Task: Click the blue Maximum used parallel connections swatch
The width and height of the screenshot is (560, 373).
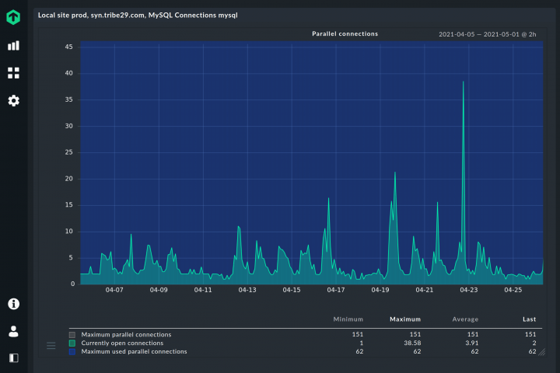Action: coord(72,352)
